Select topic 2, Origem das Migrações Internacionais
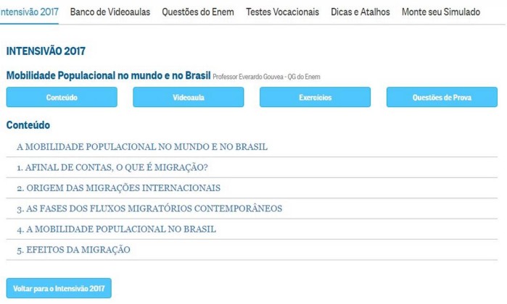 pyautogui.click(x=118, y=188)
